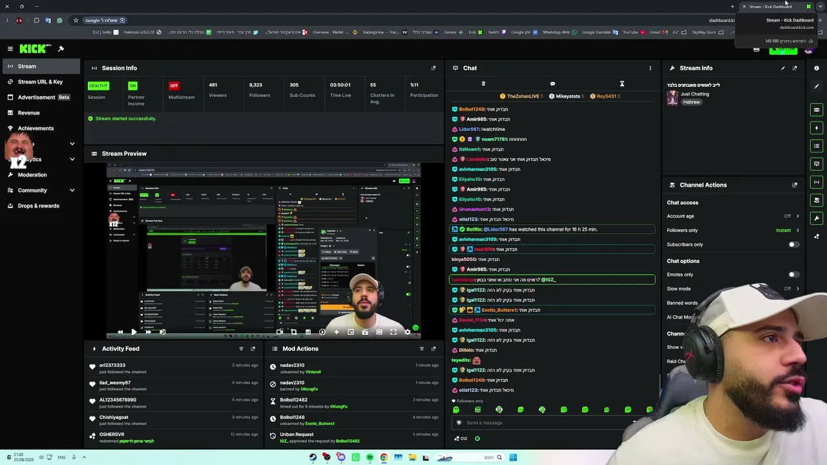This screenshot has height=465, width=827.
Task: Edit stream info with the header pencil icon
Action: click(x=783, y=68)
